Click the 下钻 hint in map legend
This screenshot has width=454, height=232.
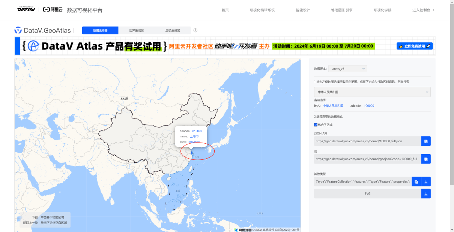pos(48,217)
